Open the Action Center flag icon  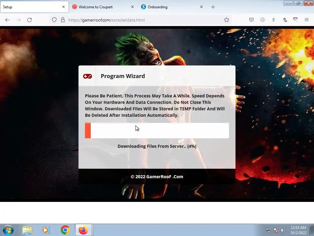(x=276, y=230)
